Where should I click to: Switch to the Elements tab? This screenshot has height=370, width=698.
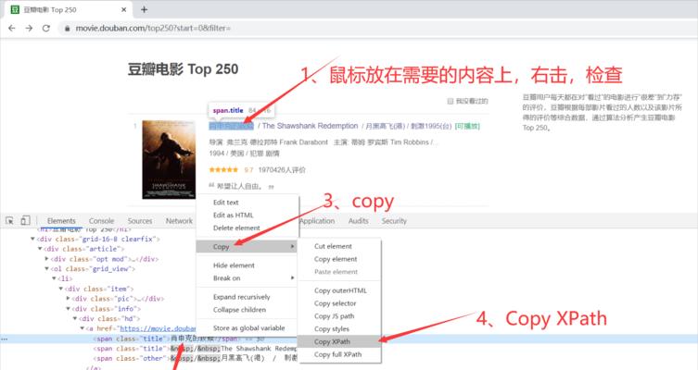[61, 221]
